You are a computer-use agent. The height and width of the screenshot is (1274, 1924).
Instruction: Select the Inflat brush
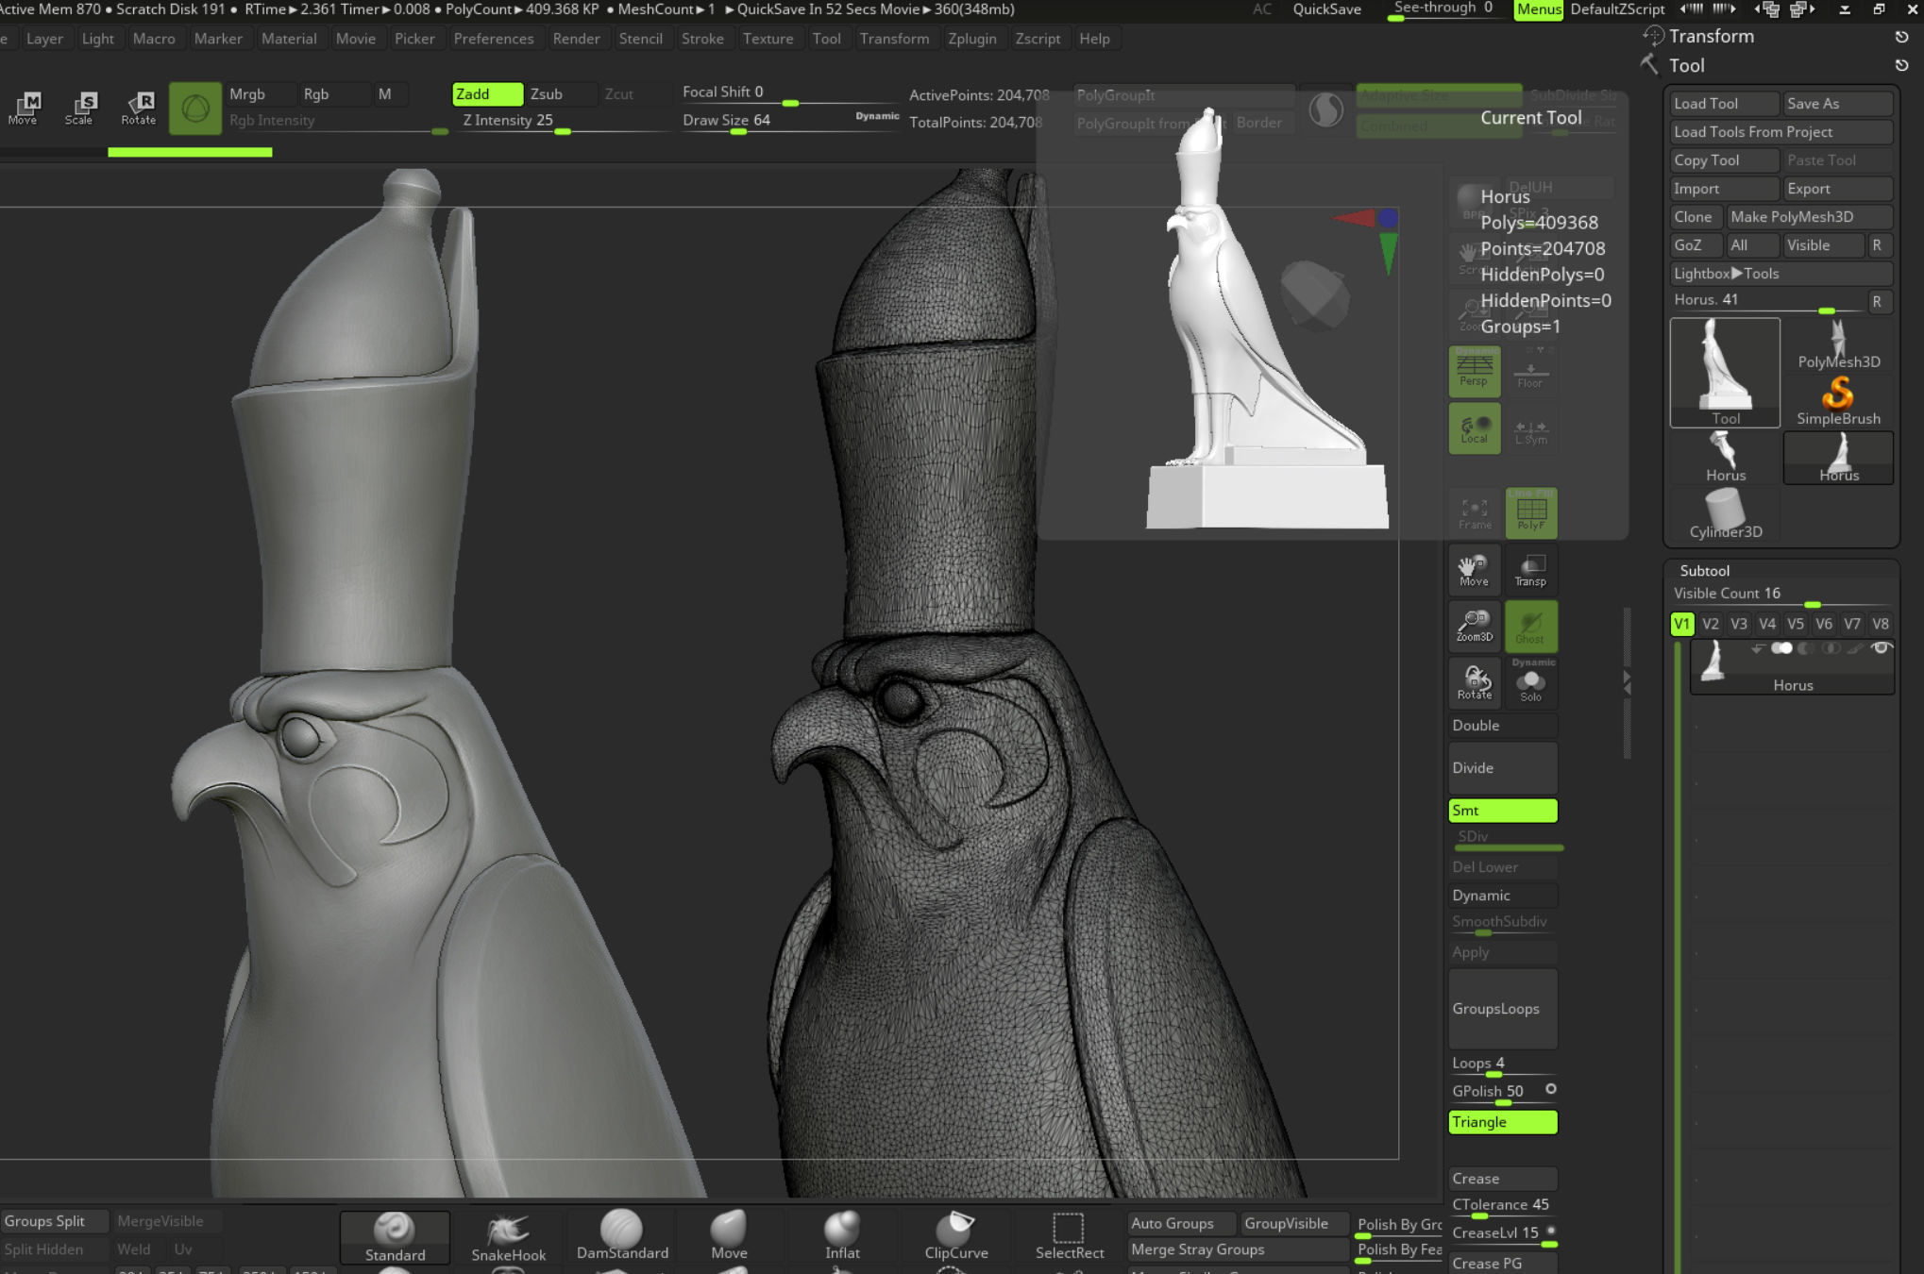842,1237
